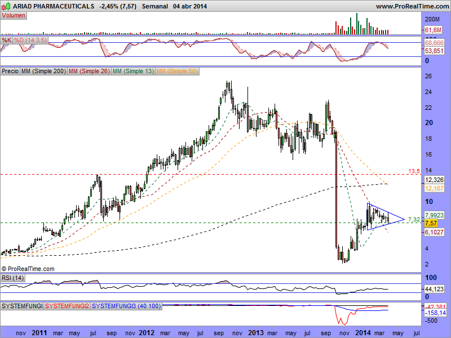Click the © ProRealTime.com copyright text

coord(28,269)
